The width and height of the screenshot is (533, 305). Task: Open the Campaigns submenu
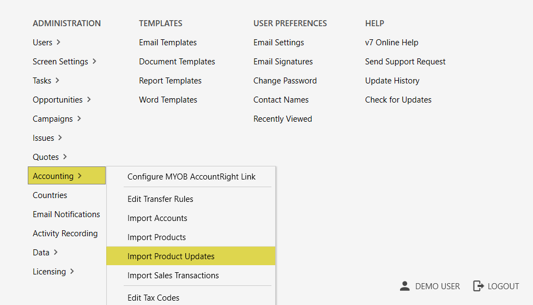[x=79, y=118]
